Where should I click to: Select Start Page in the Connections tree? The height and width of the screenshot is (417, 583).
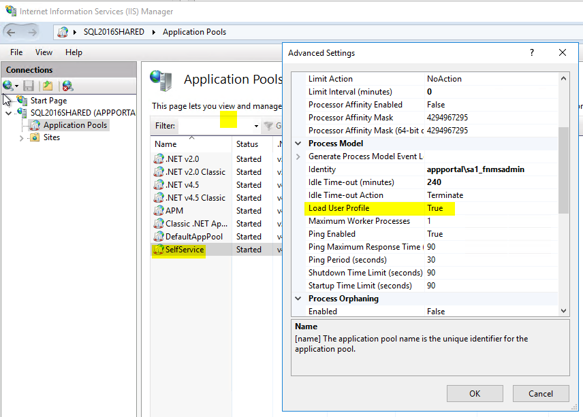(49, 101)
